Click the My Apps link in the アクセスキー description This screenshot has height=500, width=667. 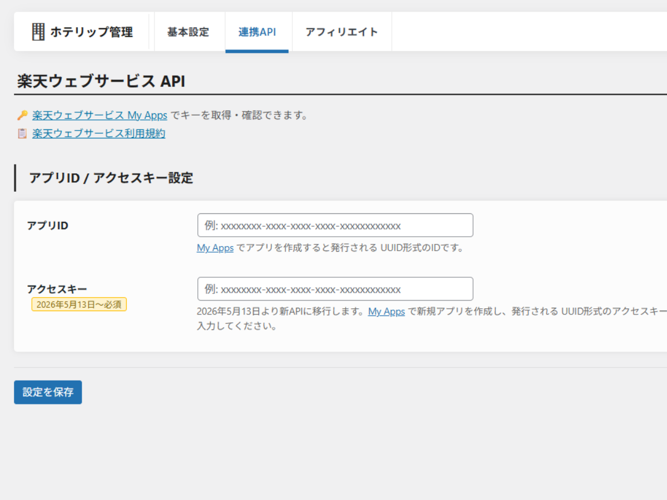click(386, 312)
